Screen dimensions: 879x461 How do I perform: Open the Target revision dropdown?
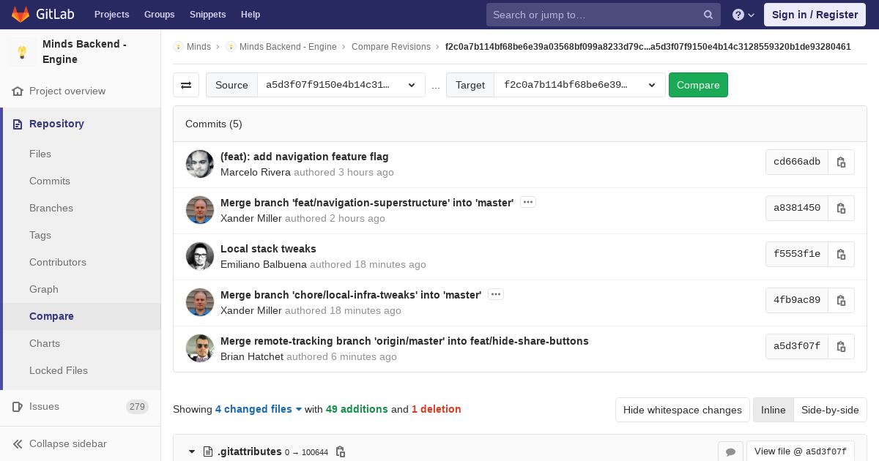(x=579, y=85)
